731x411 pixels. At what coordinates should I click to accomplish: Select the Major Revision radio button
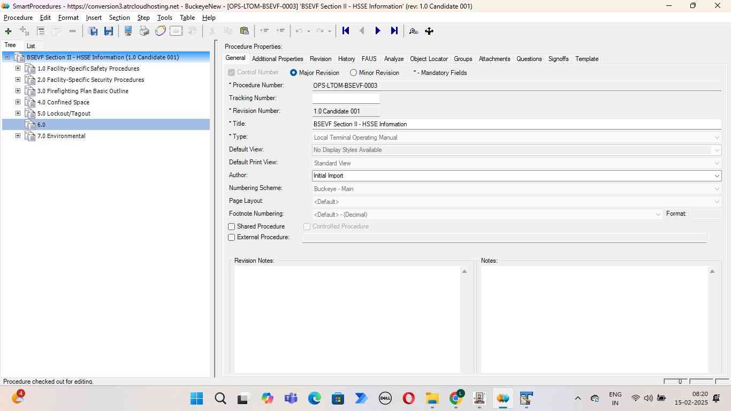click(x=293, y=73)
